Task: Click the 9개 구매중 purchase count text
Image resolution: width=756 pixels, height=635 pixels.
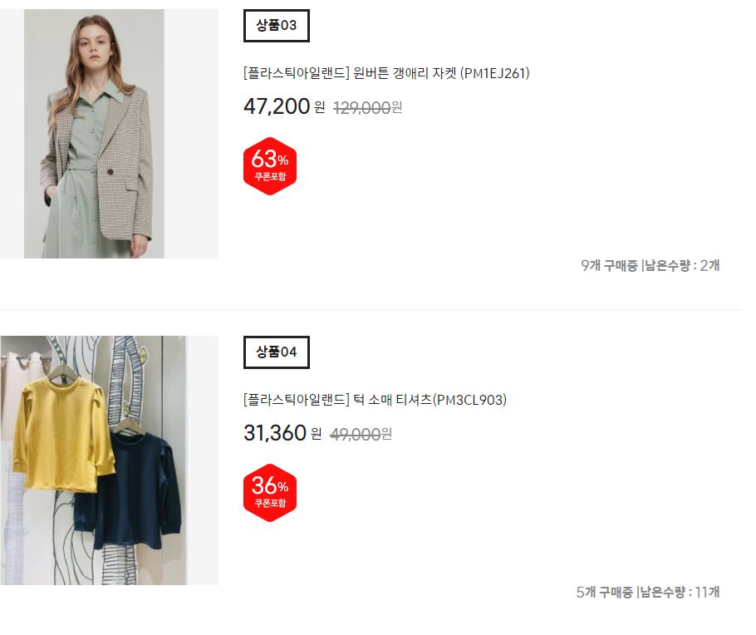Action: pyautogui.click(x=610, y=265)
